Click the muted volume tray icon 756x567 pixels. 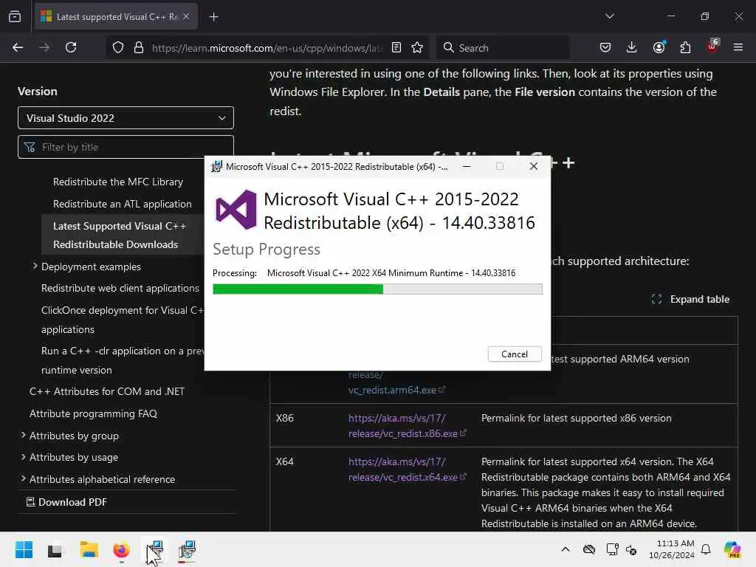point(631,549)
